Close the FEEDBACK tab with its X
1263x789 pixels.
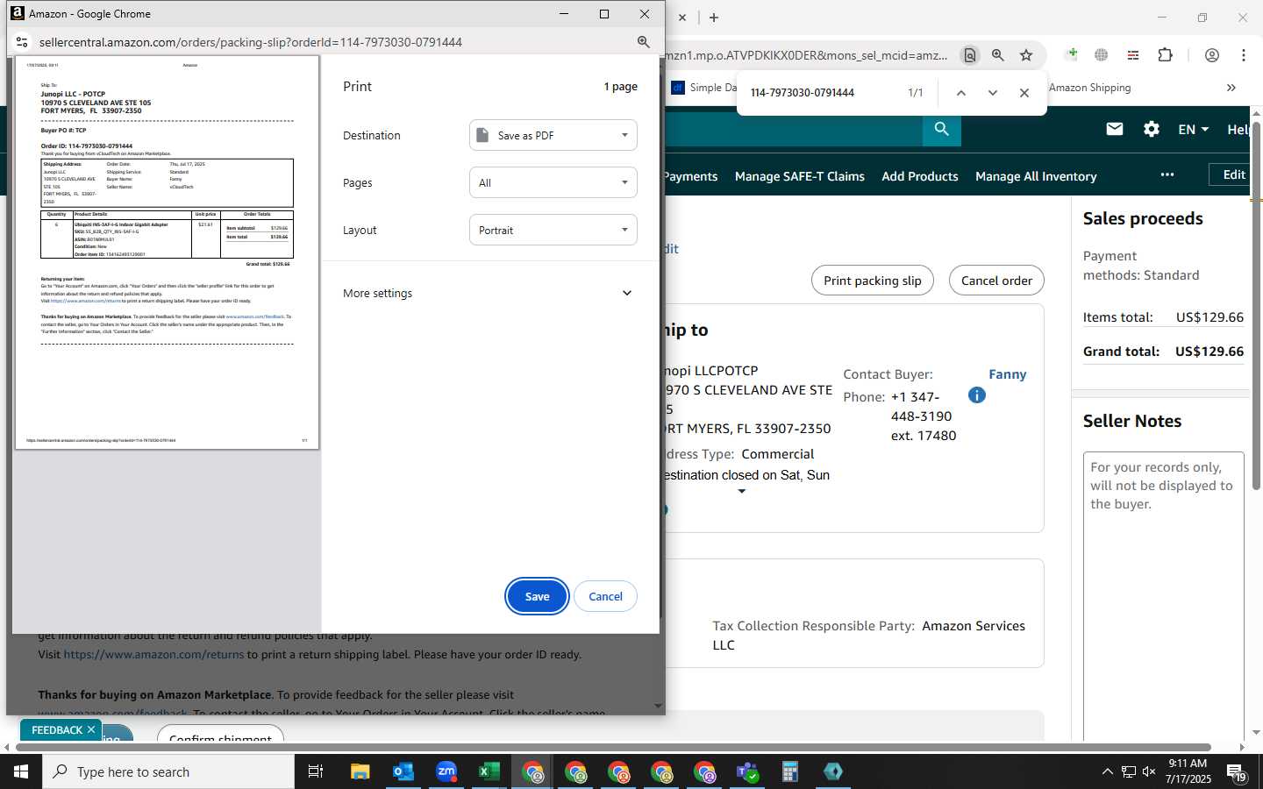coord(91,729)
